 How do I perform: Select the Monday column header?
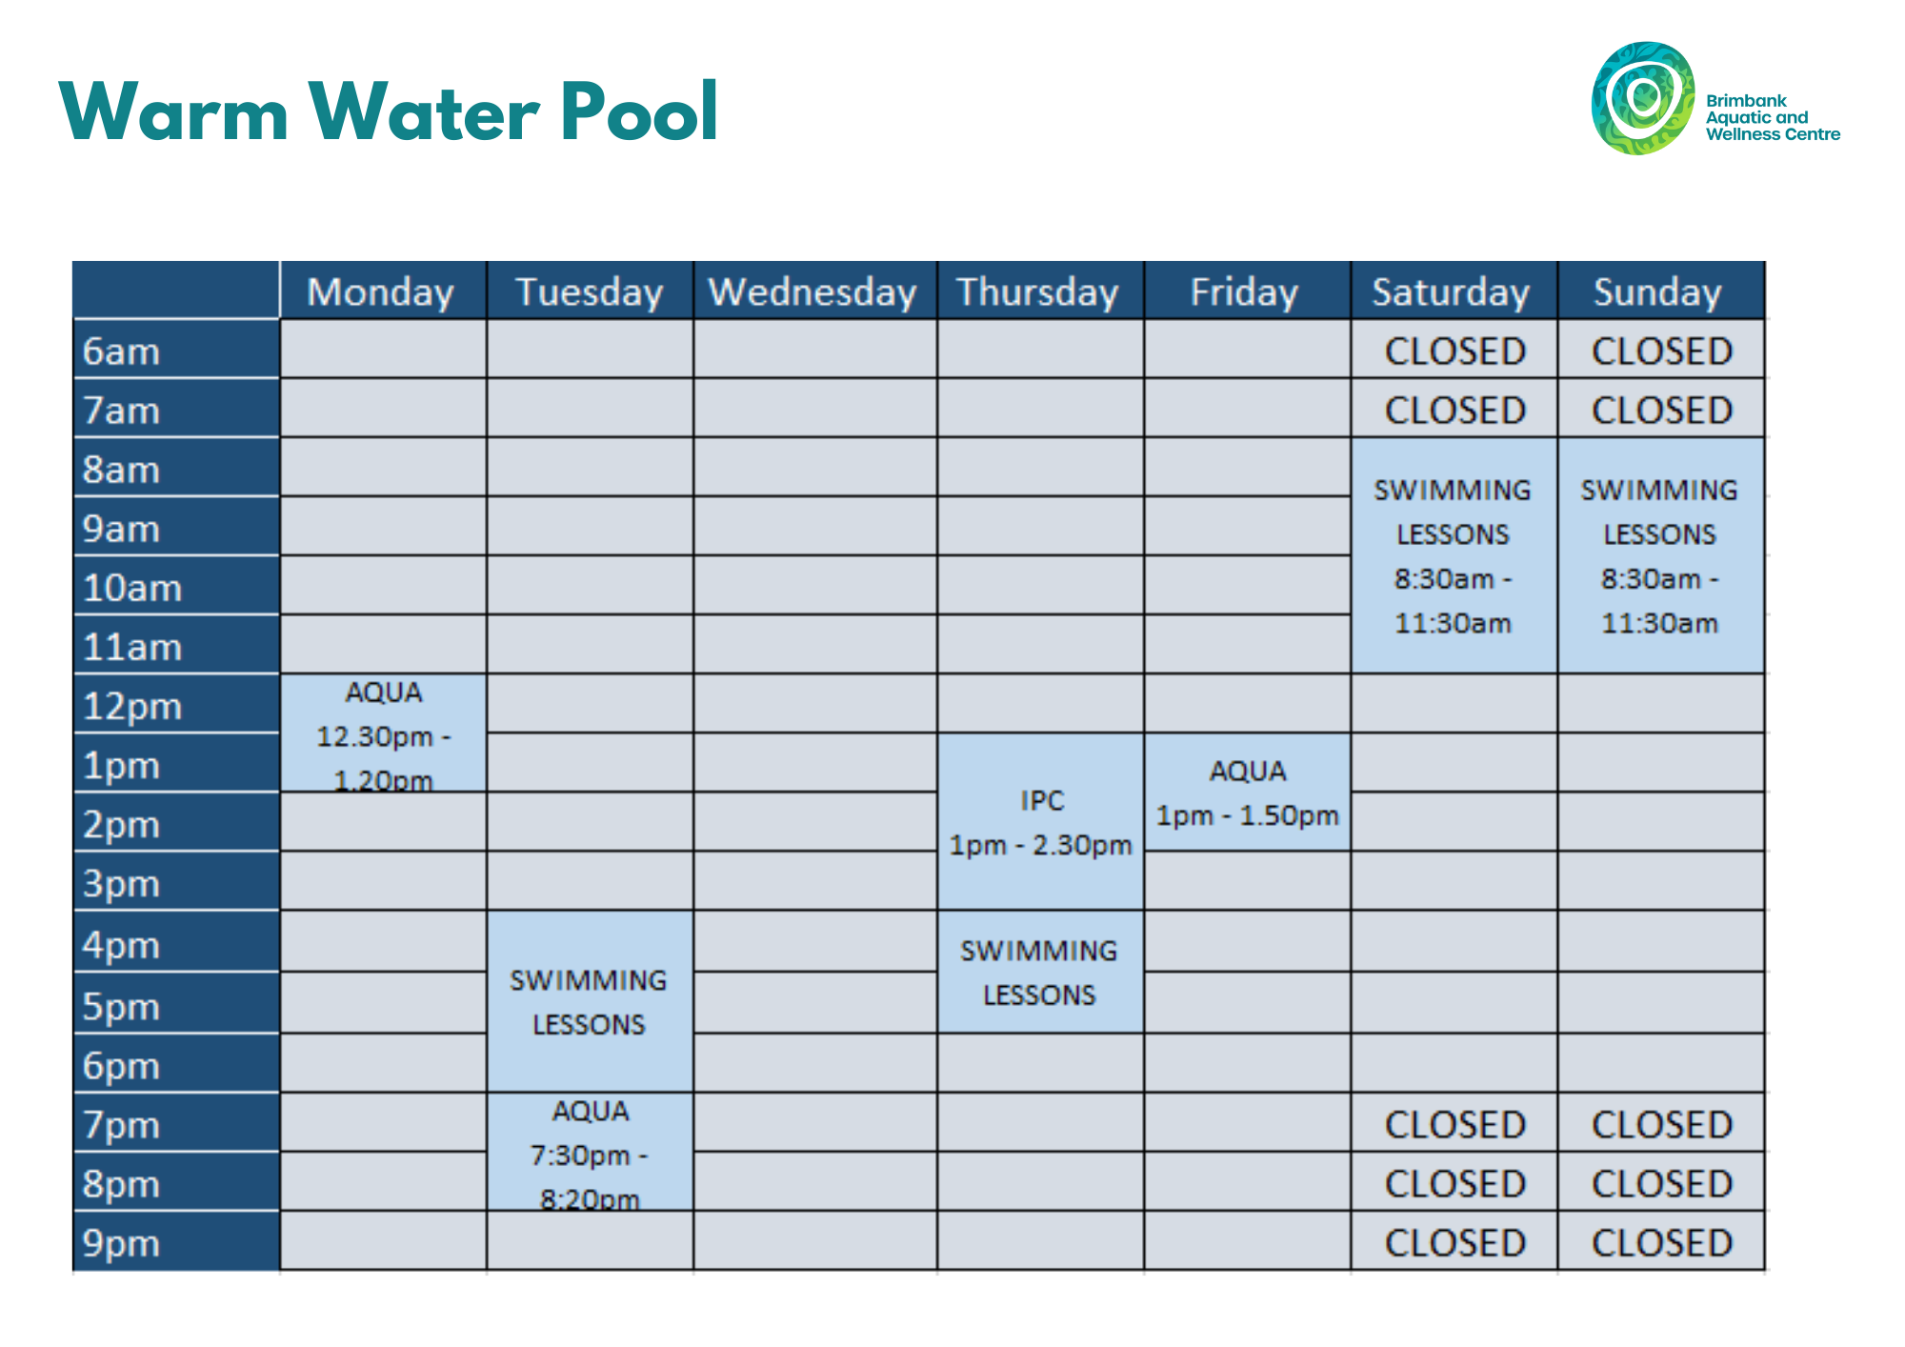click(x=383, y=291)
